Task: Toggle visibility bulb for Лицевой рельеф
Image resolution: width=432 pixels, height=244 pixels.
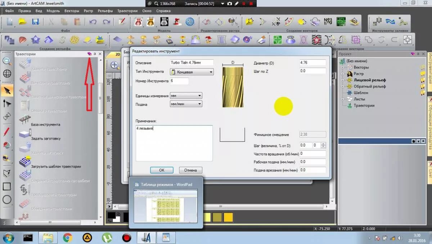Action: (423, 80)
